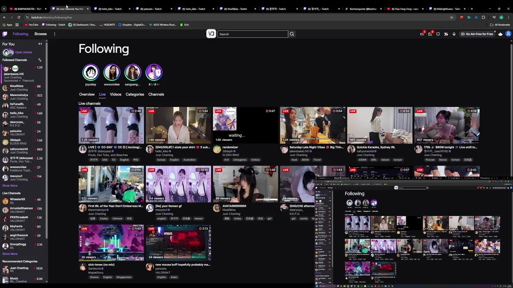This screenshot has width=513, height=288.
Task: Open notifications inbox with badge 6
Action: coord(430,34)
